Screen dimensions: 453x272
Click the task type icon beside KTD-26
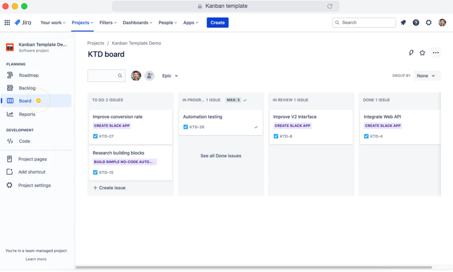pos(185,127)
